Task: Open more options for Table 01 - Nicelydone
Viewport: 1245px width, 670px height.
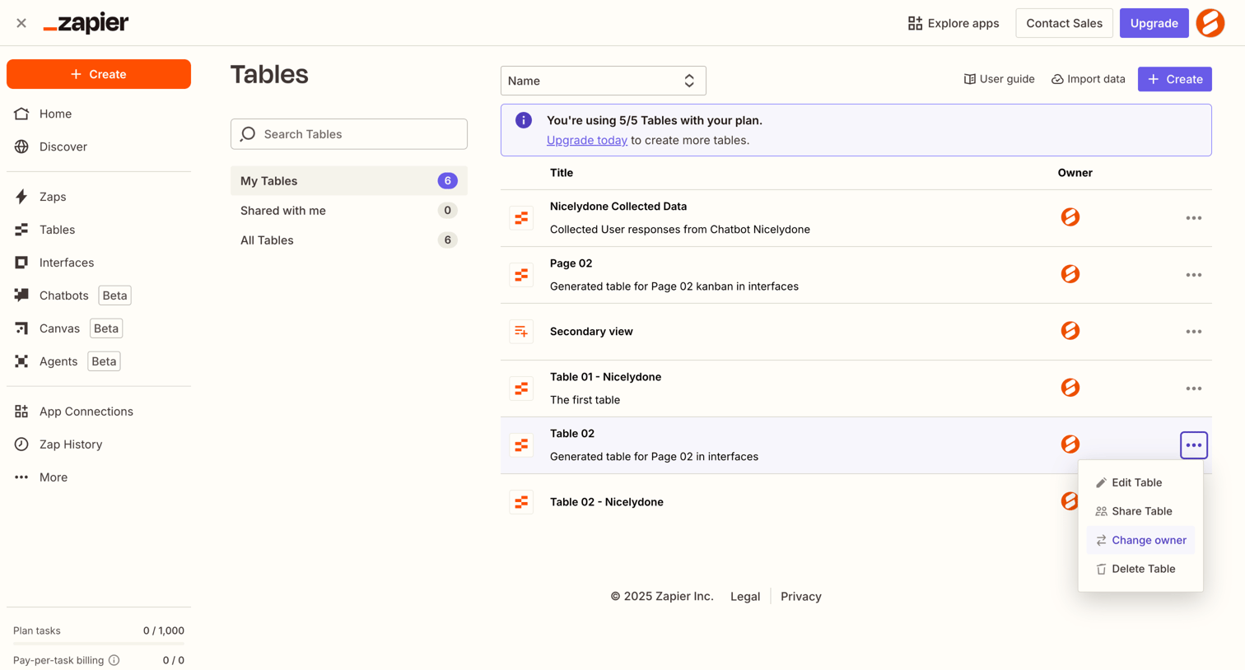Action: point(1194,389)
